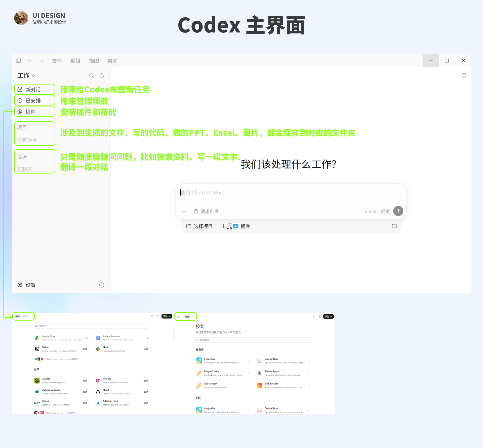483x448 pixels.
Task: Open the 选择项目 project picker
Action: point(199,226)
